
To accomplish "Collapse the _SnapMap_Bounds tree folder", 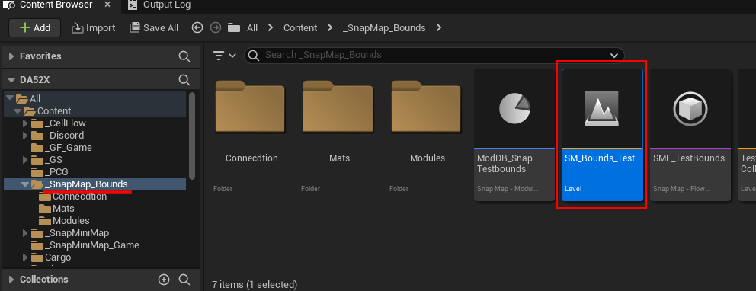I will pyautogui.click(x=26, y=184).
